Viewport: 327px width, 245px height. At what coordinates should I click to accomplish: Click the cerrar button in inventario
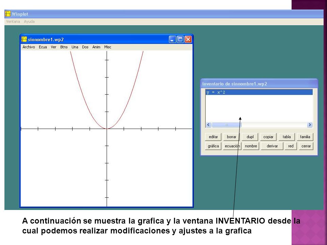[306, 146]
